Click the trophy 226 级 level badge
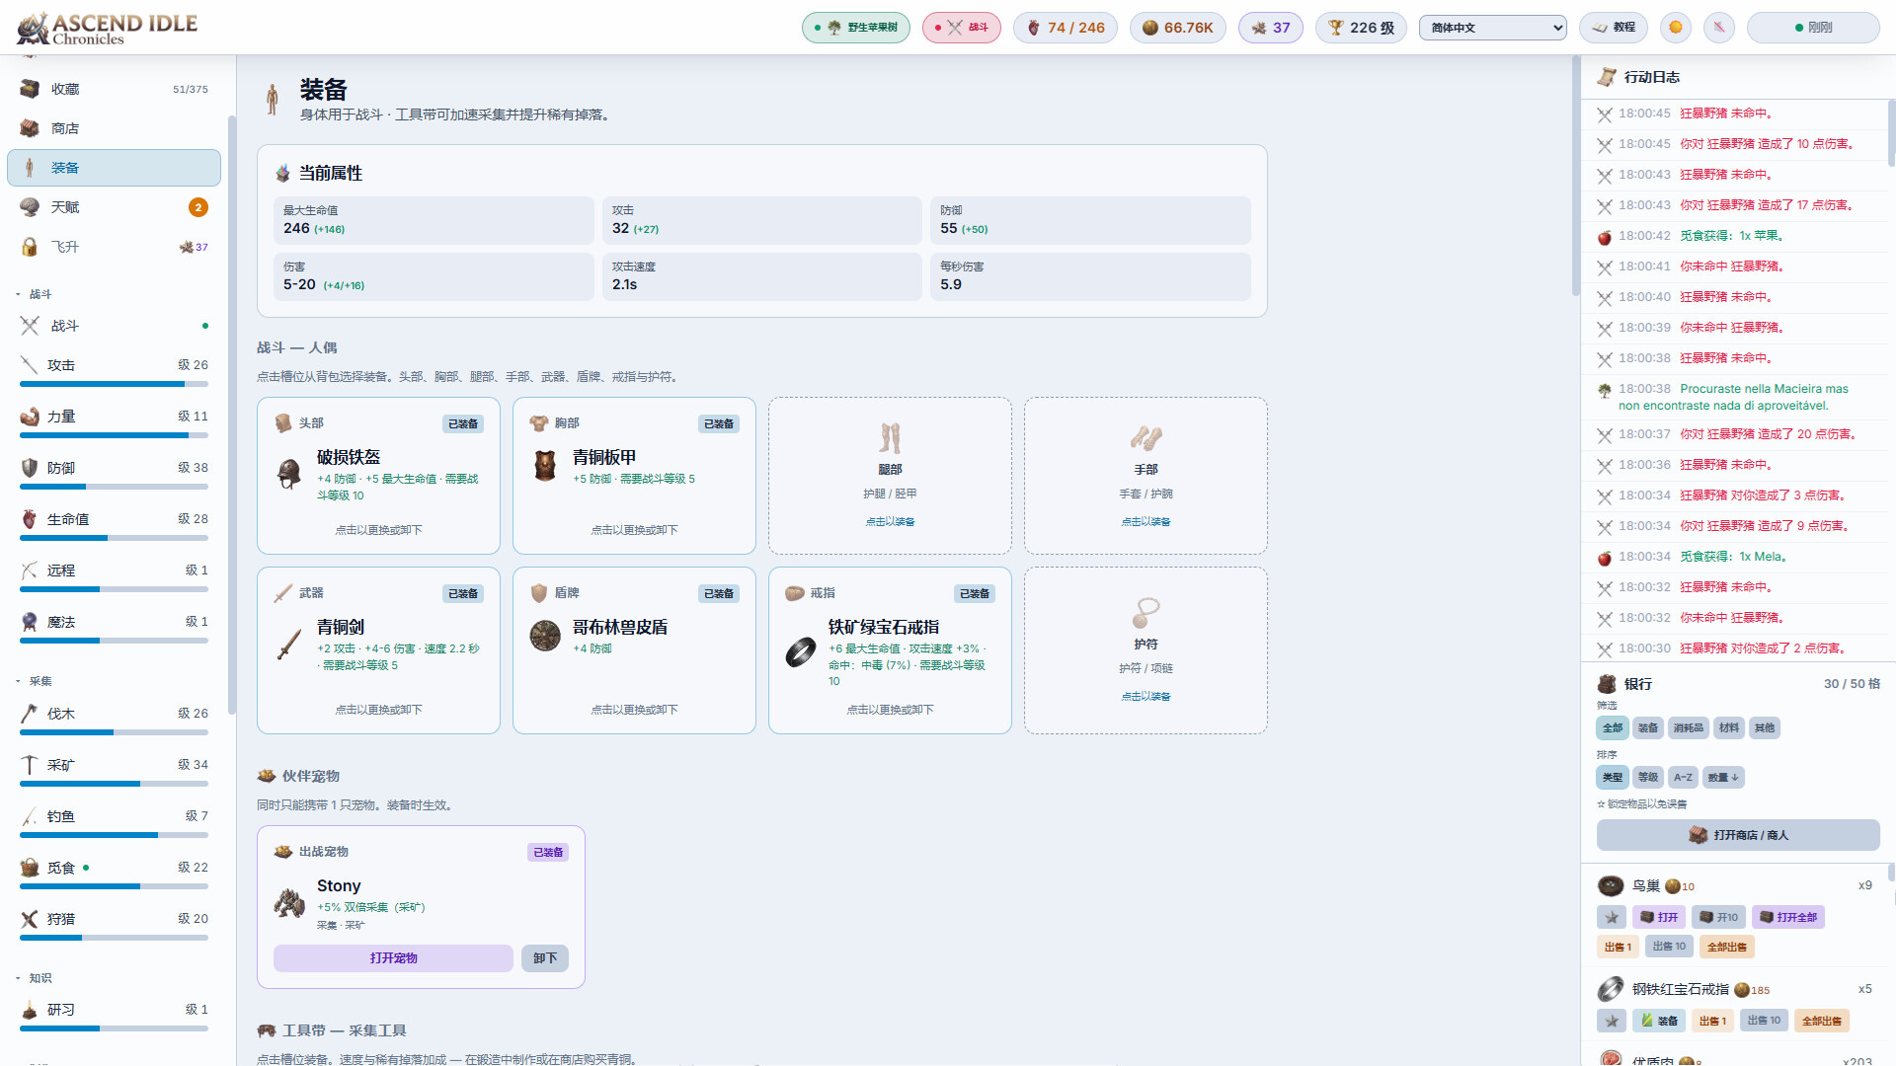Screen dimensions: 1896x1066 click(1361, 28)
